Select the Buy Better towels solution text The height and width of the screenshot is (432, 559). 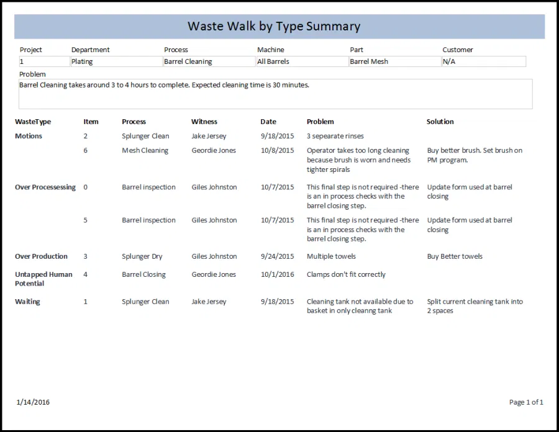point(455,256)
